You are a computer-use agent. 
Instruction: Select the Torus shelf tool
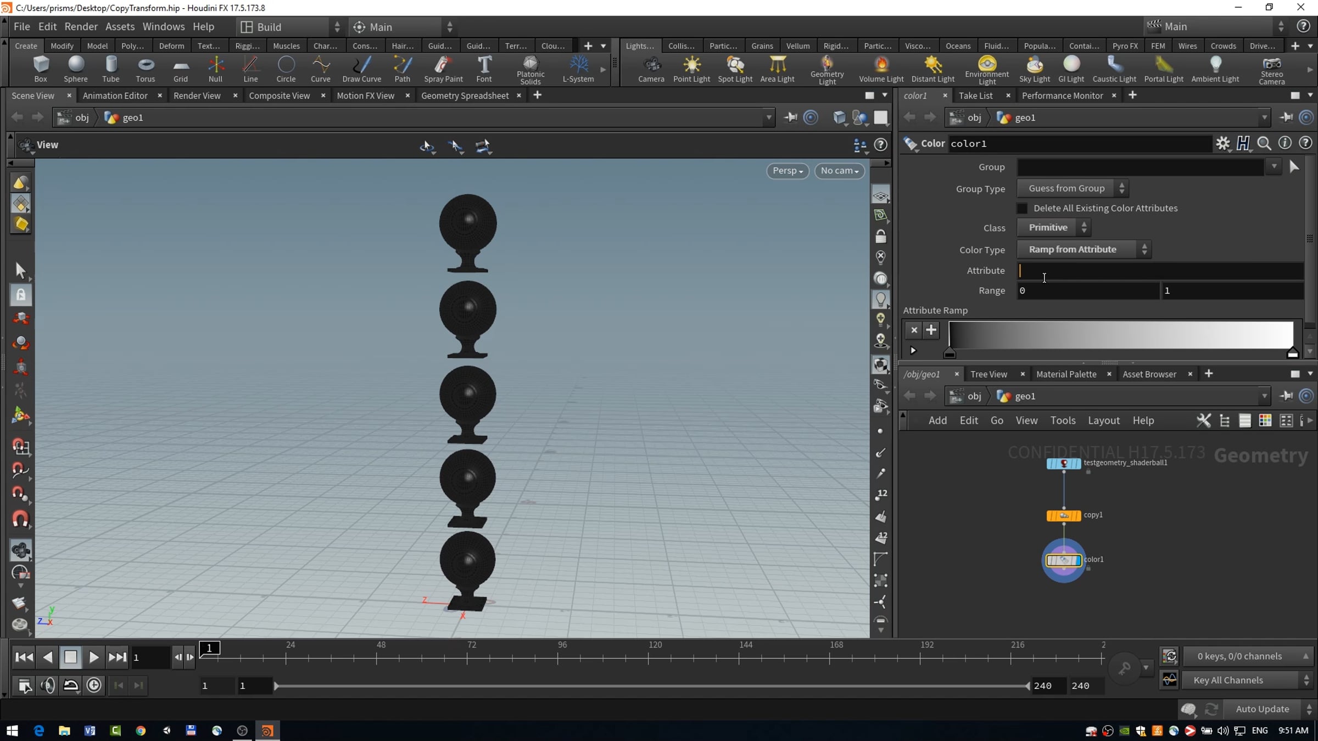pos(146,69)
